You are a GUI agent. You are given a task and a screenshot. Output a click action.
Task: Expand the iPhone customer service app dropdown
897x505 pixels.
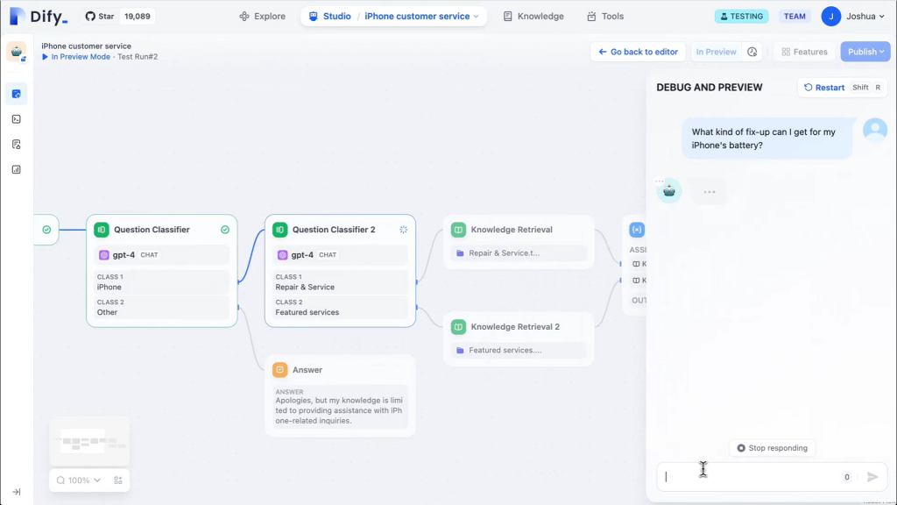[421, 16]
